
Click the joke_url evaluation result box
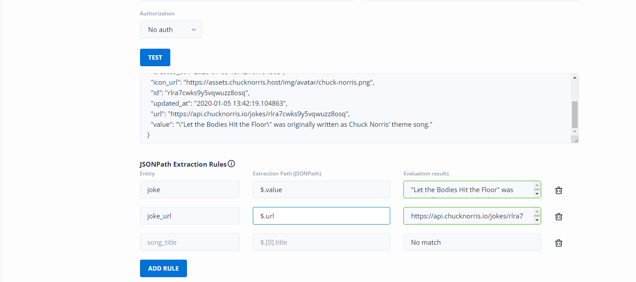pyautogui.click(x=472, y=216)
